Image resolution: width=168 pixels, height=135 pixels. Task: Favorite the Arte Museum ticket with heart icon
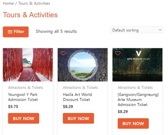point(118,53)
